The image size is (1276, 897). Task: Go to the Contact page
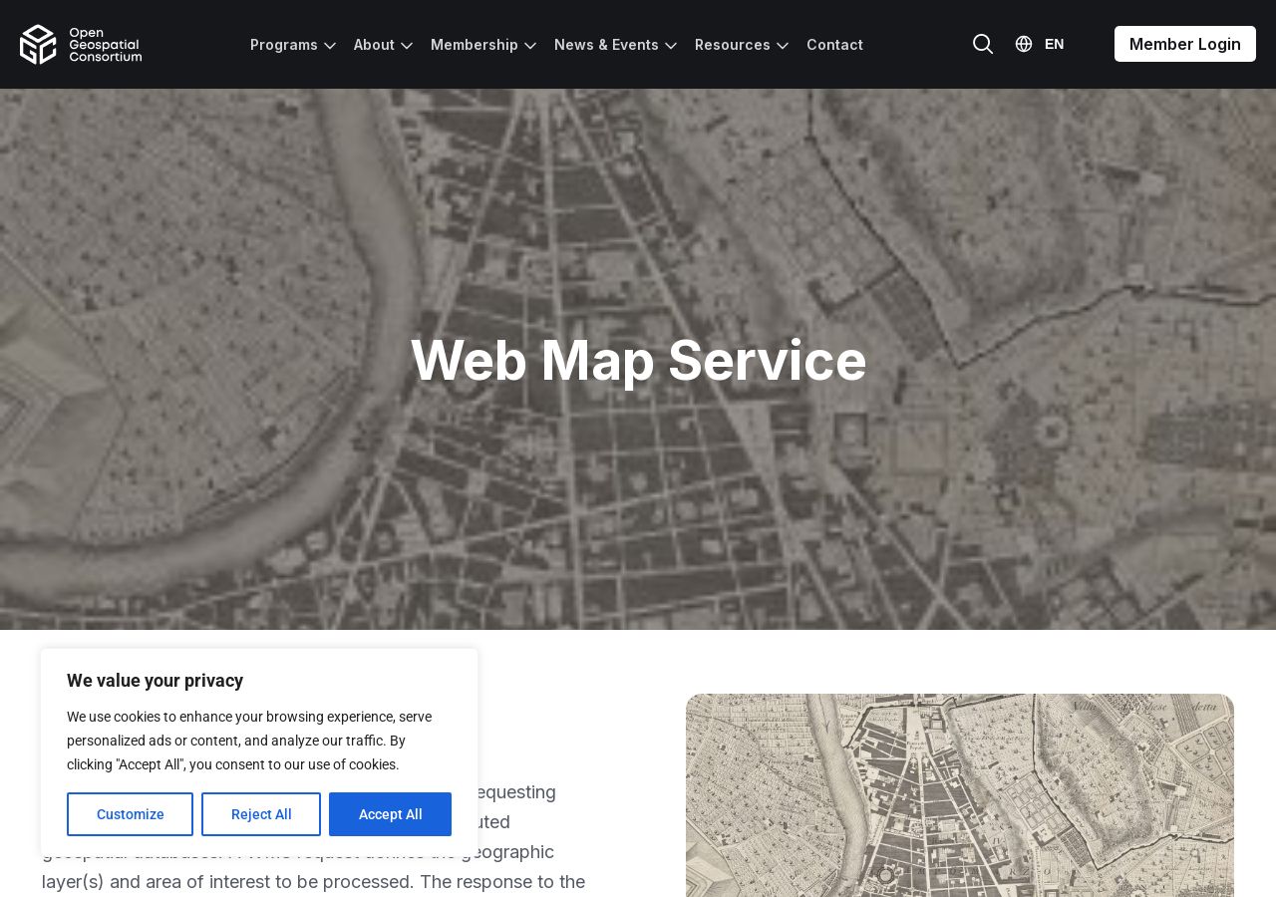[834, 45]
